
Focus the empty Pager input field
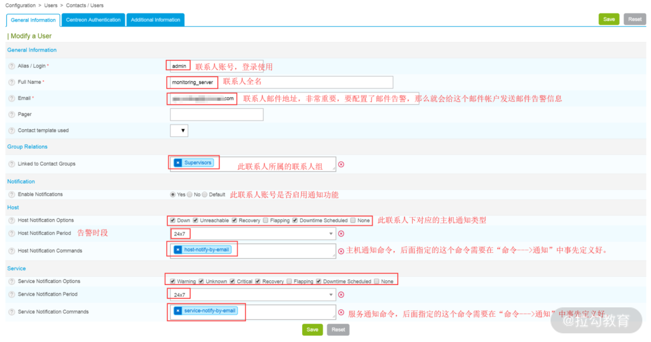tap(217, 115)
